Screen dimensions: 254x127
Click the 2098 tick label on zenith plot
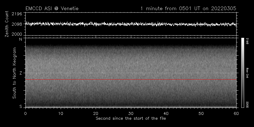click(17, 24)
